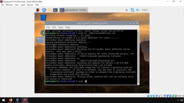Click 'sudo sh ./VBoxLinuxAdditions.run' command text
The height and width of the screenshot is (103, 184).
point(97,33)
